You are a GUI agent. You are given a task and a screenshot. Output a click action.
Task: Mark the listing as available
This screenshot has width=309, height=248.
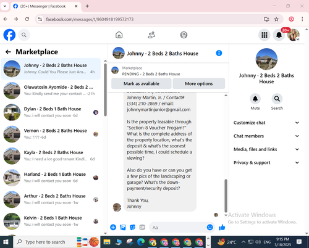[142, 84]
